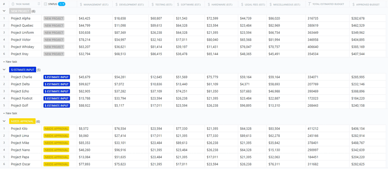Click the dollar icon for Hardware (Est.)
Screen dimensions: 388x169
(208, 4)
